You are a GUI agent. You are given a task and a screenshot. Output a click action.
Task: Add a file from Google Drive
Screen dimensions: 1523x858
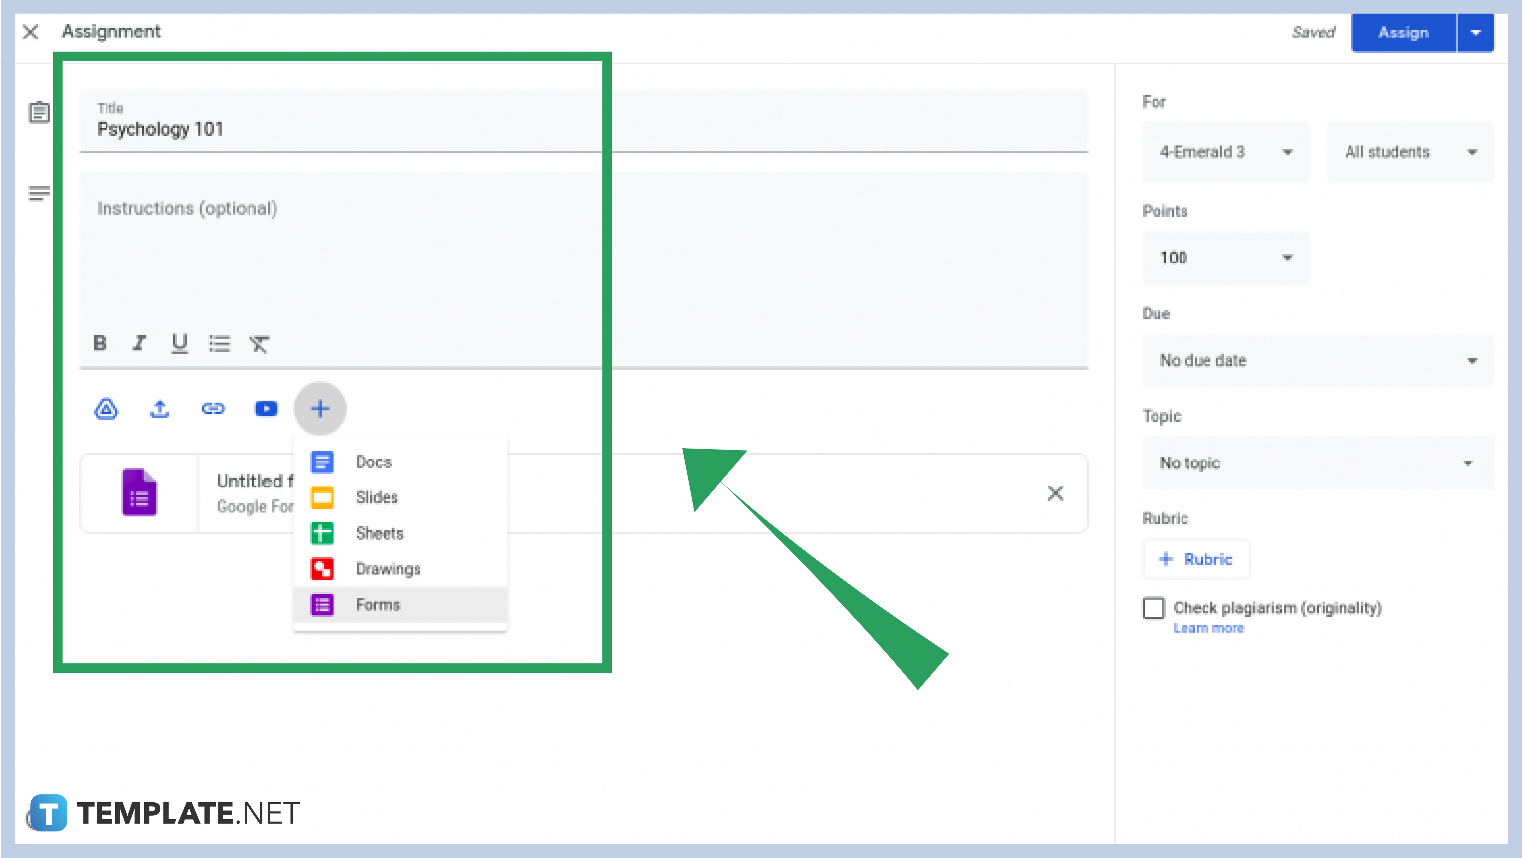point(106,408)
